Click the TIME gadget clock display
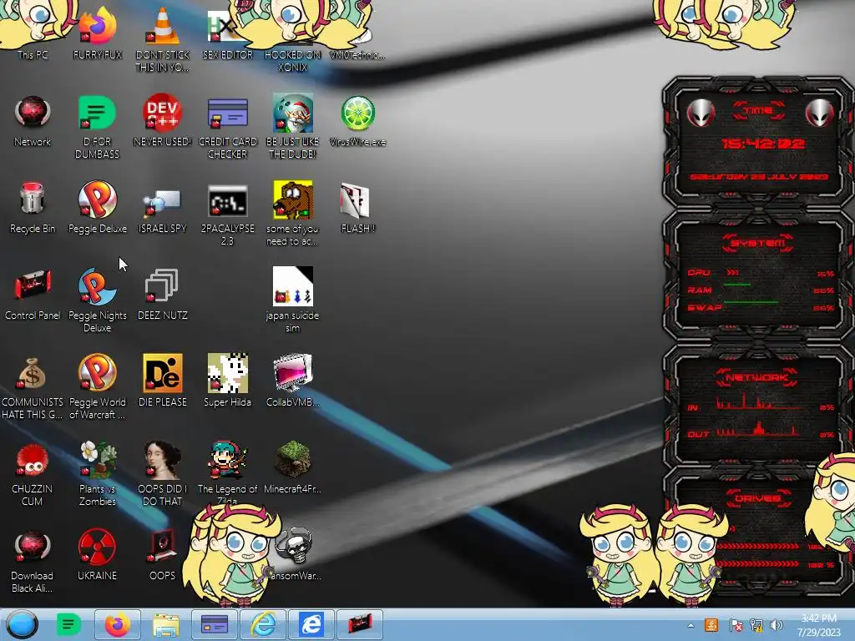This screenshot has height=641, width=855. [x=761, y=144]
